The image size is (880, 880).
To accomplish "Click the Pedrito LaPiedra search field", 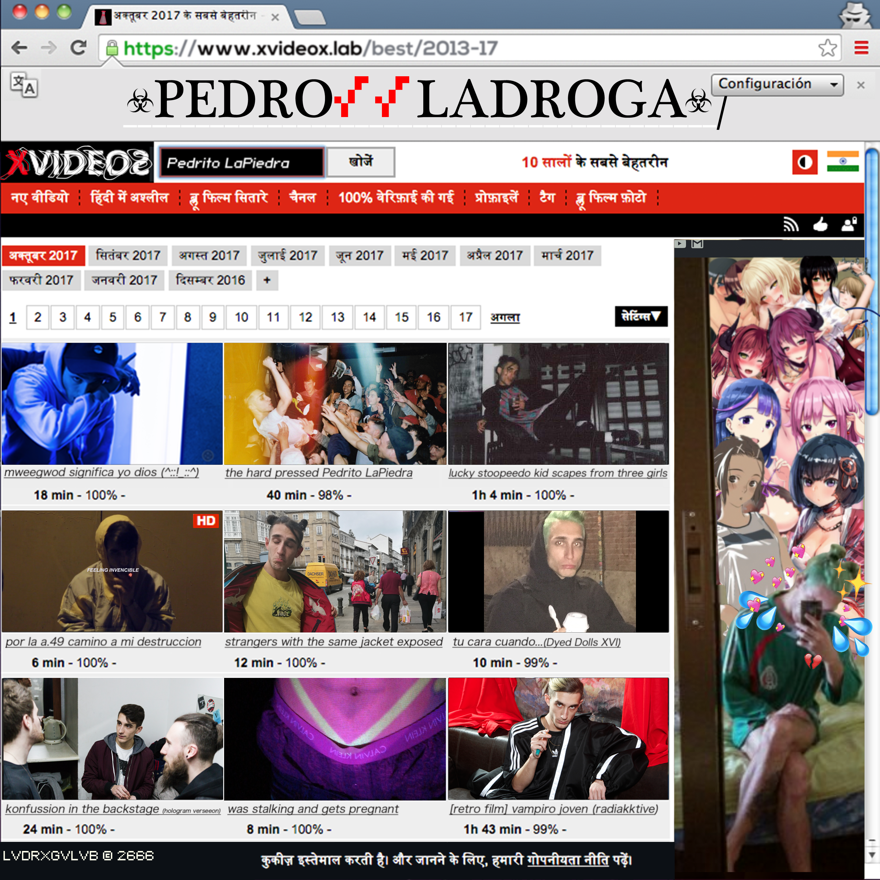I will pos(241,163).
